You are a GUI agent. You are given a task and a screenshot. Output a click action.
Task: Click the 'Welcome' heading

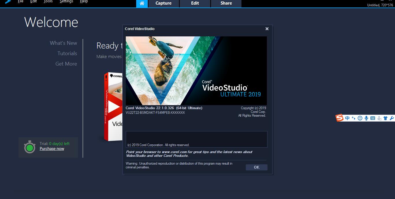click(x=51, y=22)
